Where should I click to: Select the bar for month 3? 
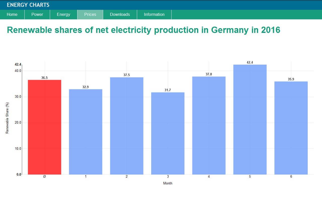168,133
